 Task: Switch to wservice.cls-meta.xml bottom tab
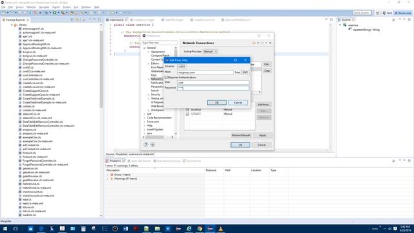click(141, 154)
